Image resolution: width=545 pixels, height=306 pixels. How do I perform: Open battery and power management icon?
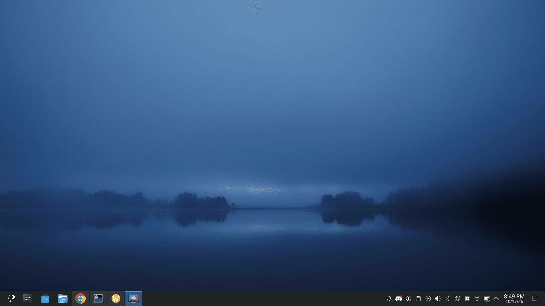click(x=487, y=299)
